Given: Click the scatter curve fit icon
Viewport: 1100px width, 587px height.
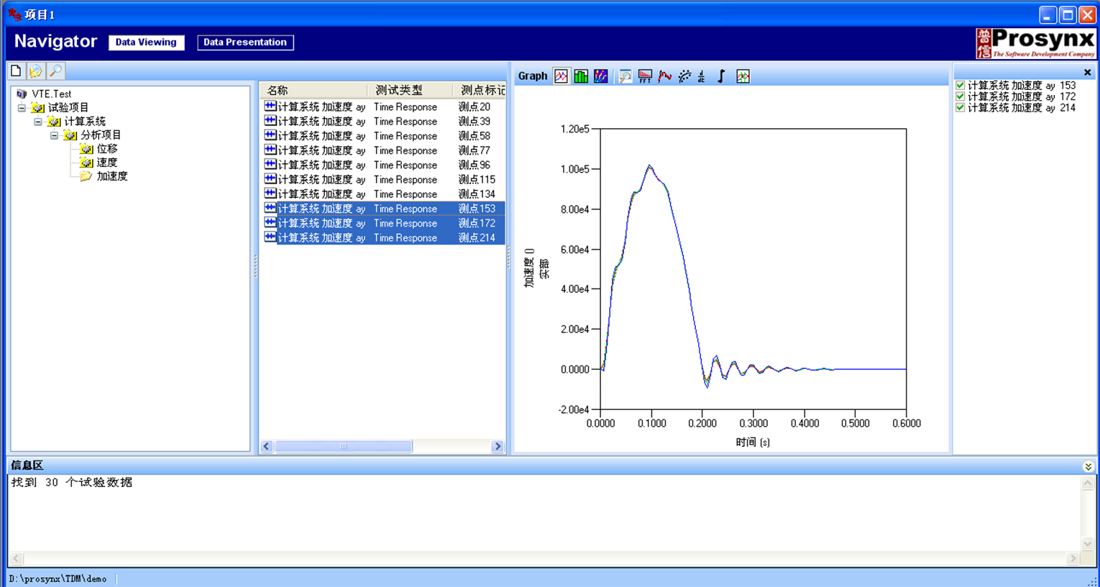Looking at the screenshot, I should [684, 76].
